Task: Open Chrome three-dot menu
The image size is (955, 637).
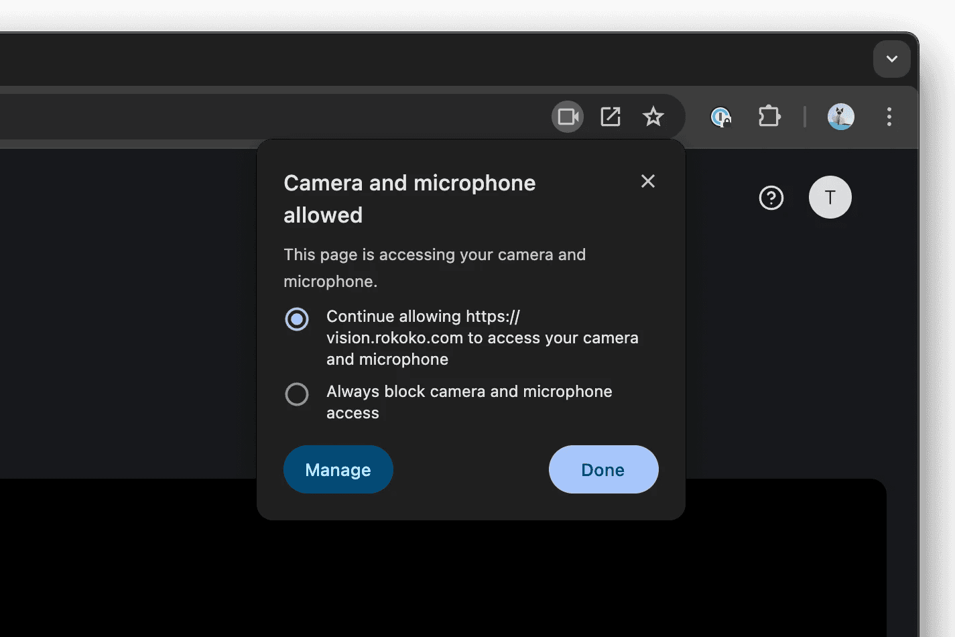Action: coord(889,117)
